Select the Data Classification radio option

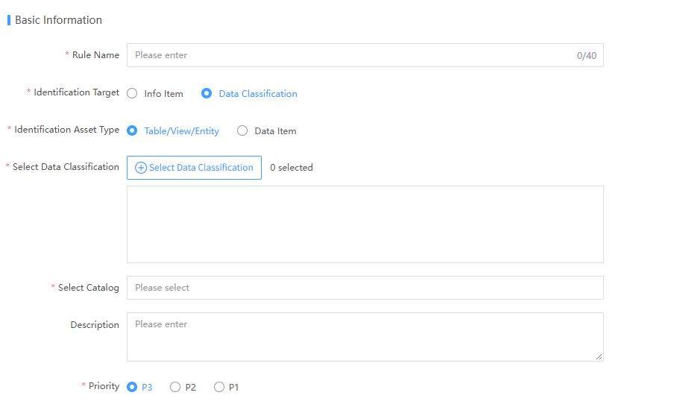[x=207, y=94]
